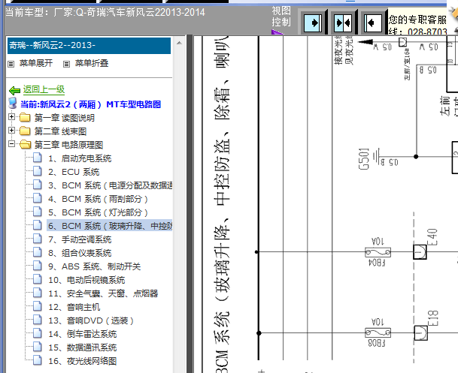Click G501 ground symbol in diagram
This screenshot has width=458, height=373.
377,157
